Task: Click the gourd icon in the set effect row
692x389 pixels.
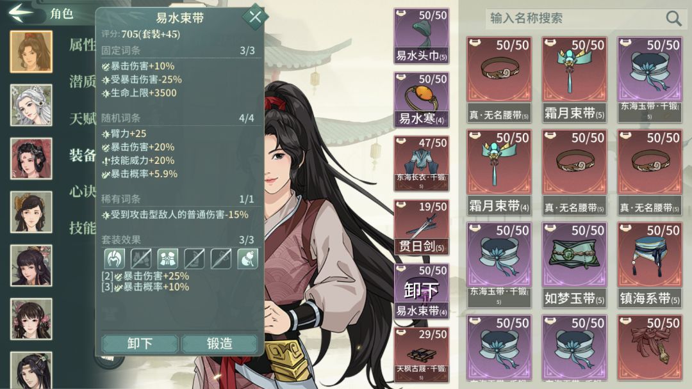Action: [247, 258]
